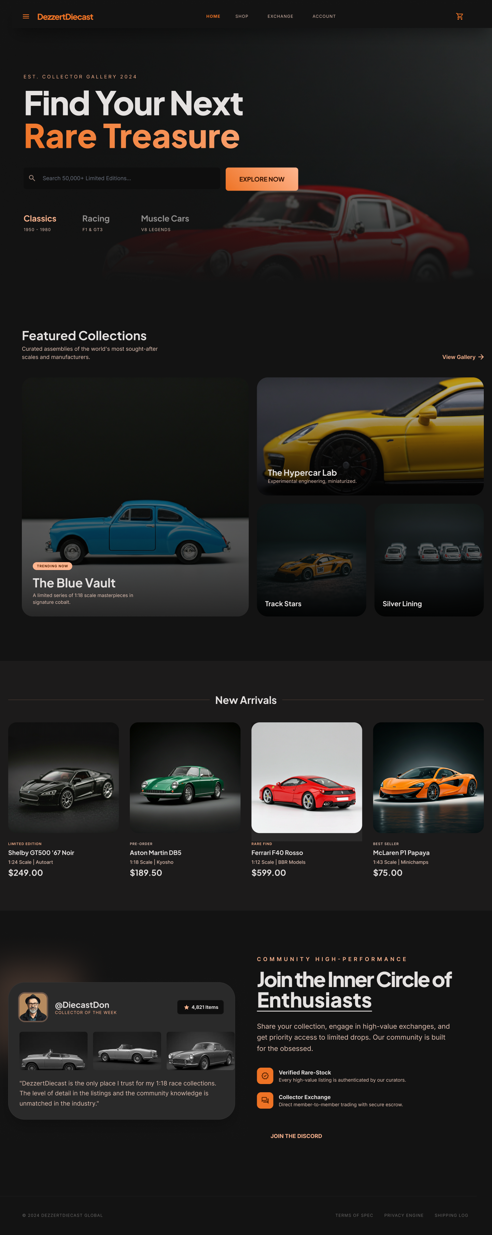
Task: Click the 4,821 Items badge
Action: [200, 1007]
